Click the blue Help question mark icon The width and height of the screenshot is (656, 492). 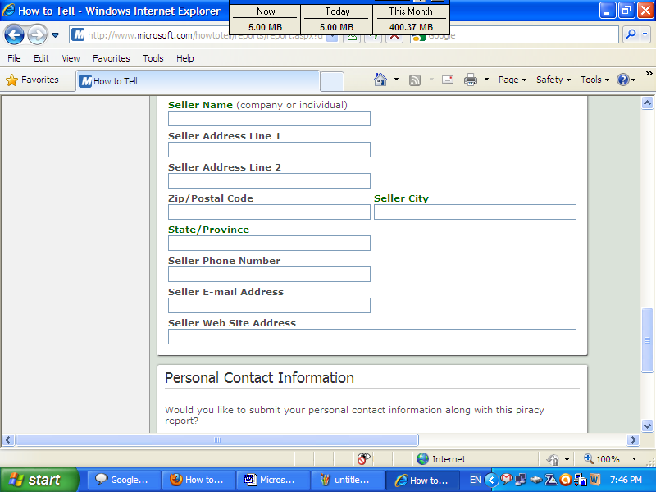click(623, 80)
